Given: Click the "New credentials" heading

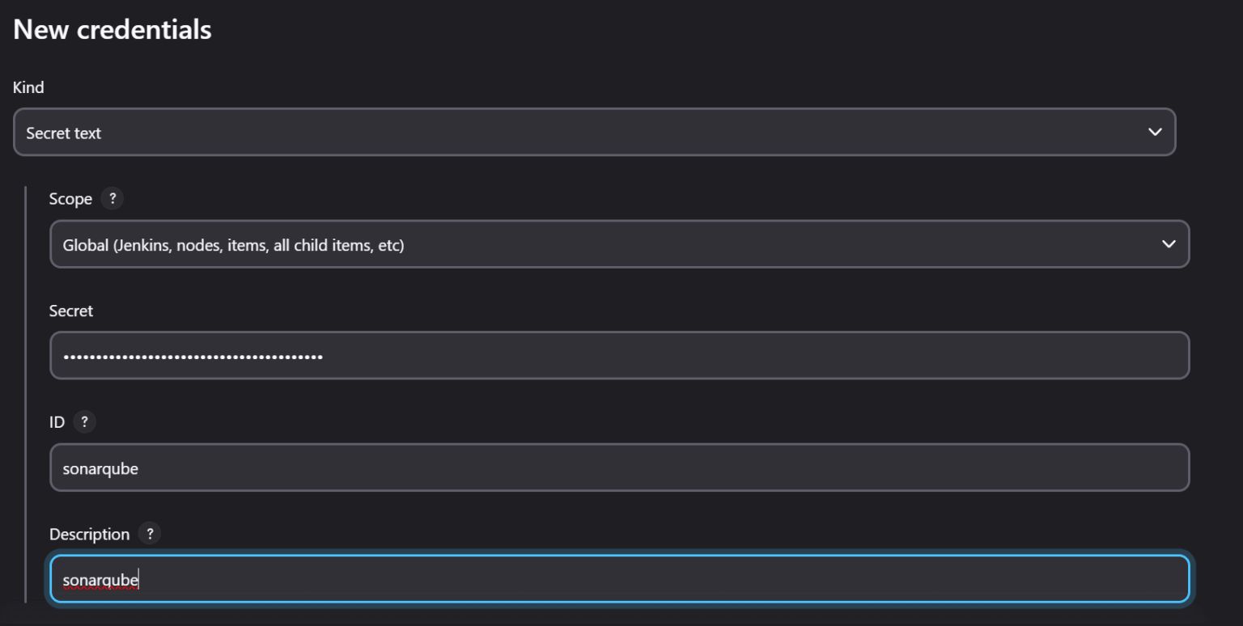Looking at the screenshot, I should [x=112, y=29].
